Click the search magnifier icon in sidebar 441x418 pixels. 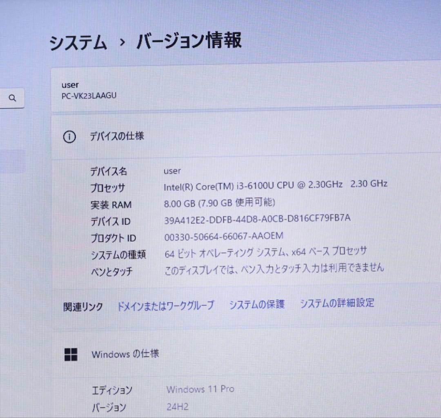coord(13,98)
